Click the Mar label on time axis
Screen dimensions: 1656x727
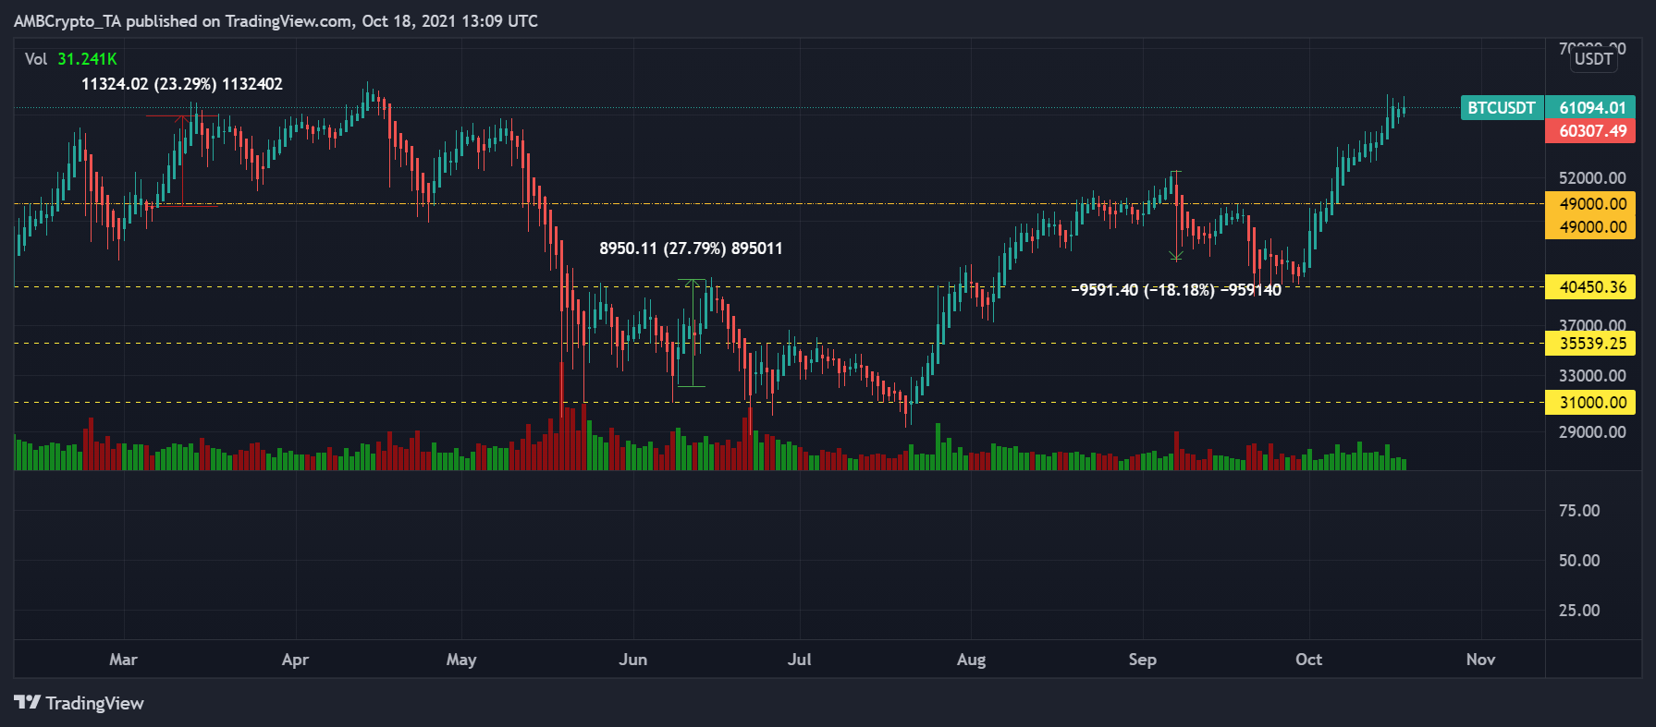pyautogui.click(x=123, y=660)
